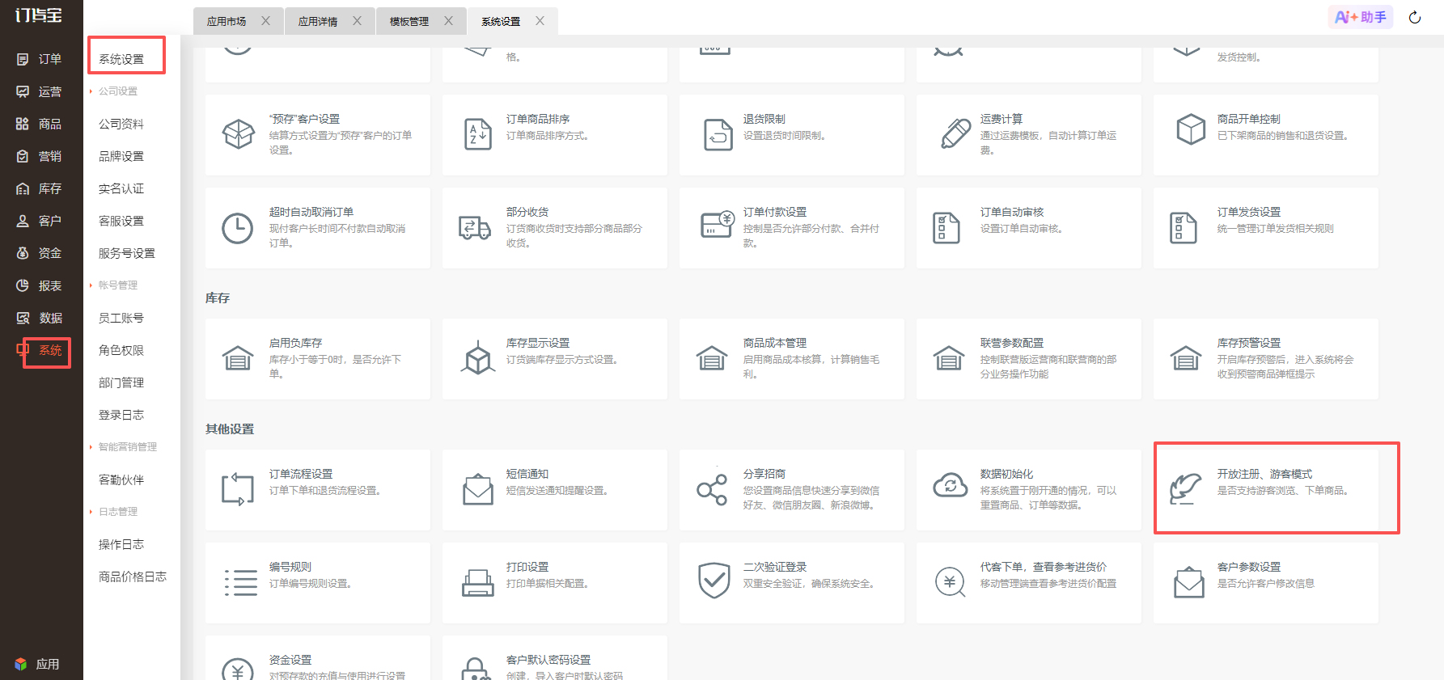Image resolution: width=1444 pixels, height=680 pixels.
Task: Open 员工账号 in the submenu
Action: pyautogui.click(x=121, y=318)
